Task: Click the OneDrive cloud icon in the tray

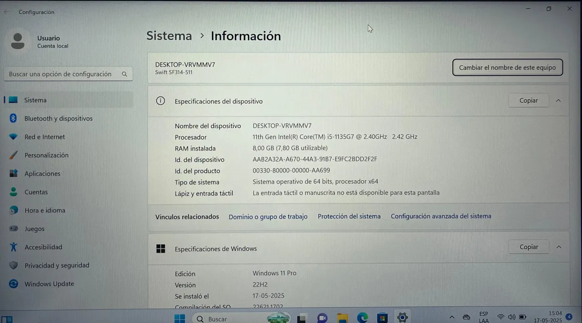Action: (x=467, y=317)
